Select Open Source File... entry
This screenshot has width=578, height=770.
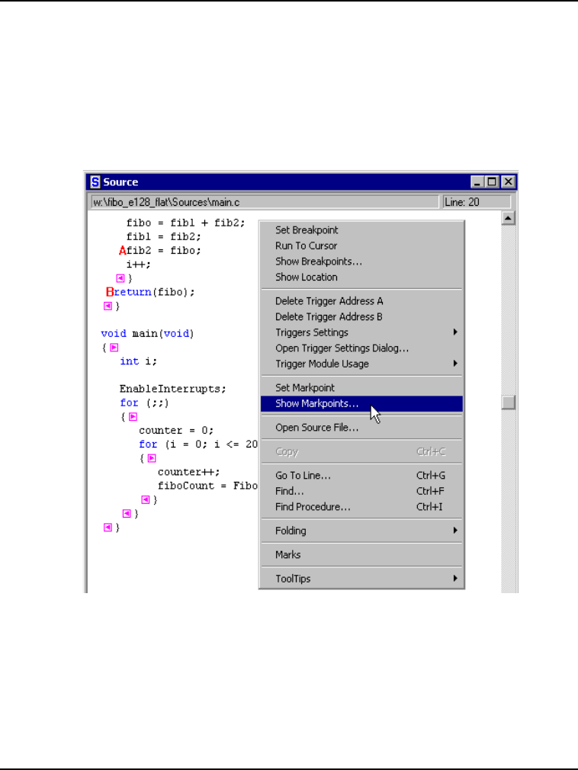pos(361,428)
